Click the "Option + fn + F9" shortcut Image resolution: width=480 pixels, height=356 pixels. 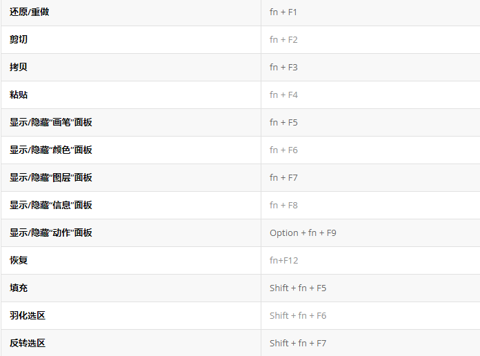[303, 233]
